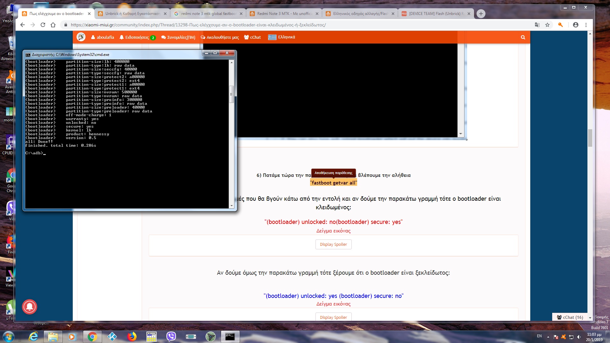Expand the cChat (16) panel
This screenshot has width=610, height=343.
tap(573, 317)
